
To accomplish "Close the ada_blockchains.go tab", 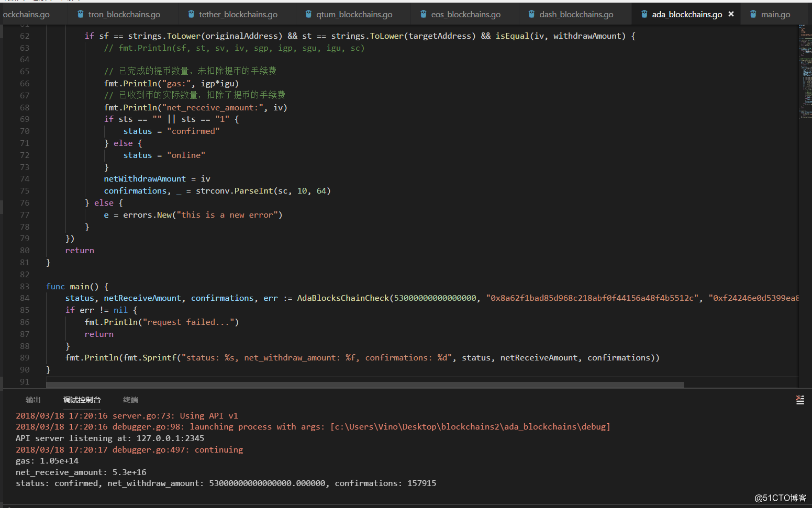I will pyautogui.click(x=731, y=14).
